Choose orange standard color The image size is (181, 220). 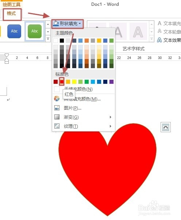(68, 82)
